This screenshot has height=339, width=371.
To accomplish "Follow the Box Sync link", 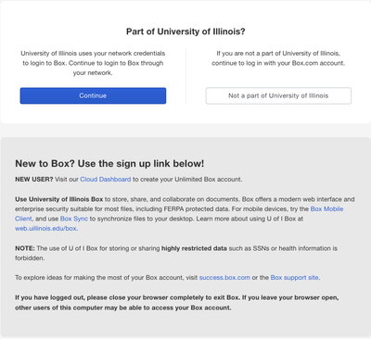I will [x=74, y=219].
